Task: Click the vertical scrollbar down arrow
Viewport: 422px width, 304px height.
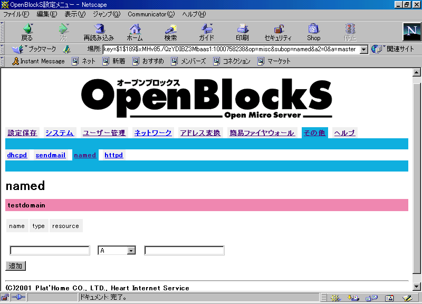Action: 417,286
